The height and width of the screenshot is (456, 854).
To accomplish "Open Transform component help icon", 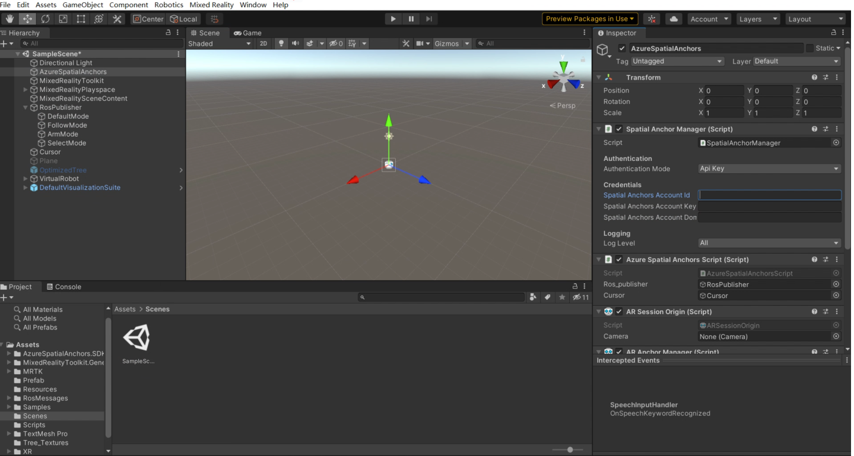I will [x=814, y=77].
